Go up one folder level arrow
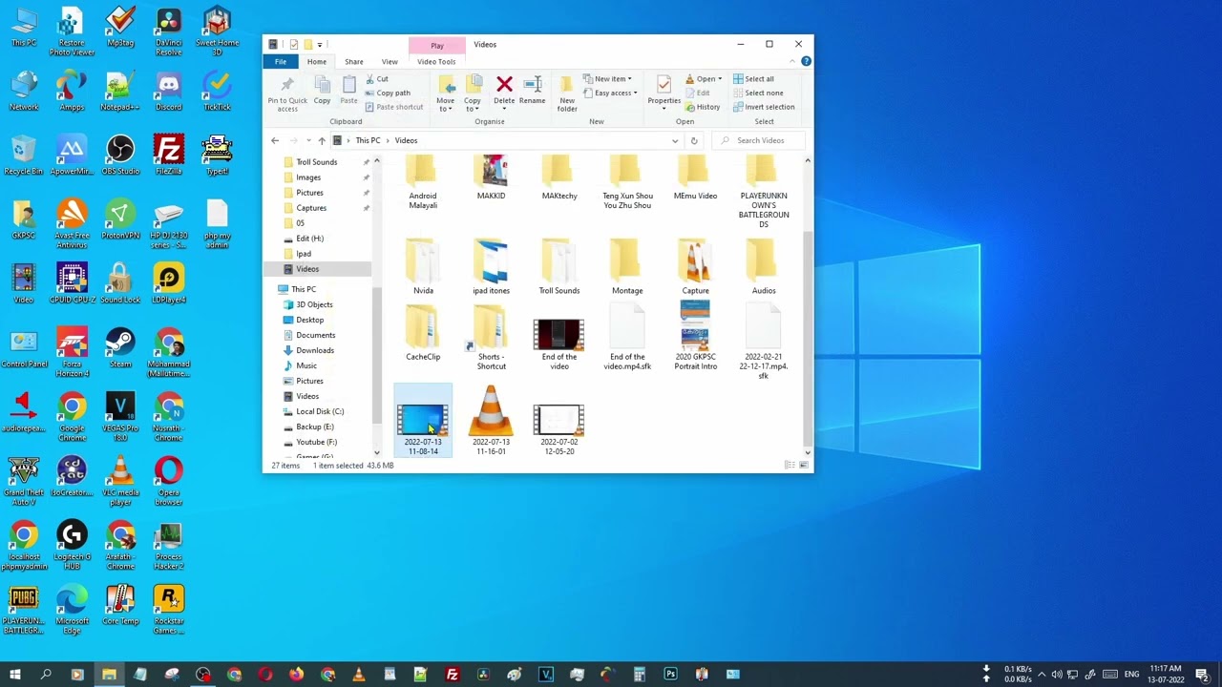Viewport: 1222px width, 687px height. (322, 140)
